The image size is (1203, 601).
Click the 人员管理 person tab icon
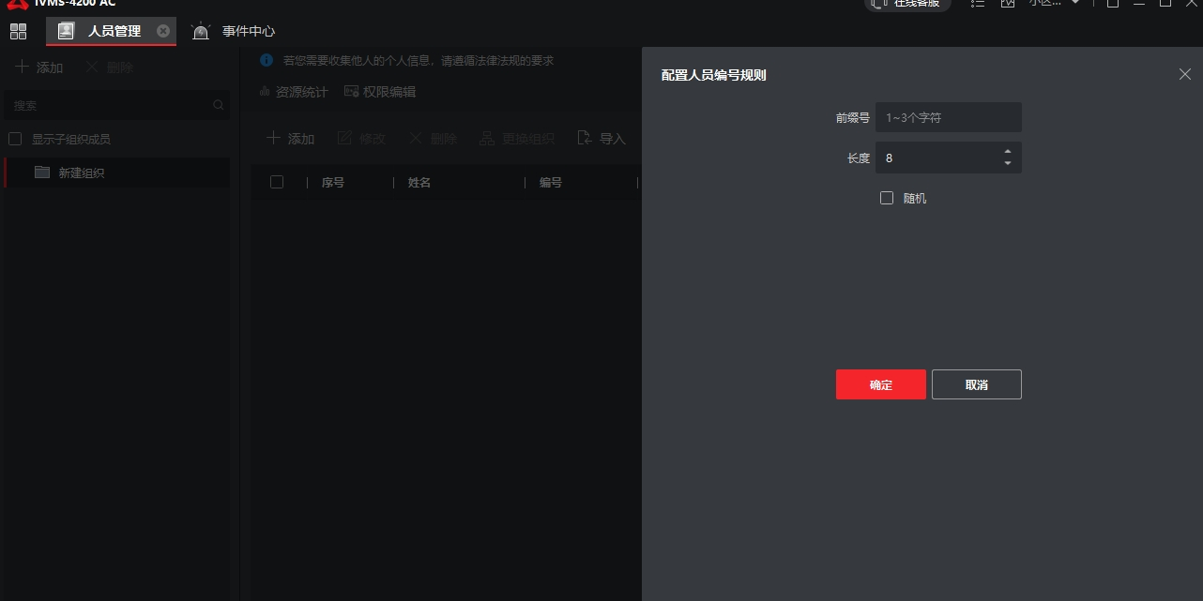click(66, 31)
